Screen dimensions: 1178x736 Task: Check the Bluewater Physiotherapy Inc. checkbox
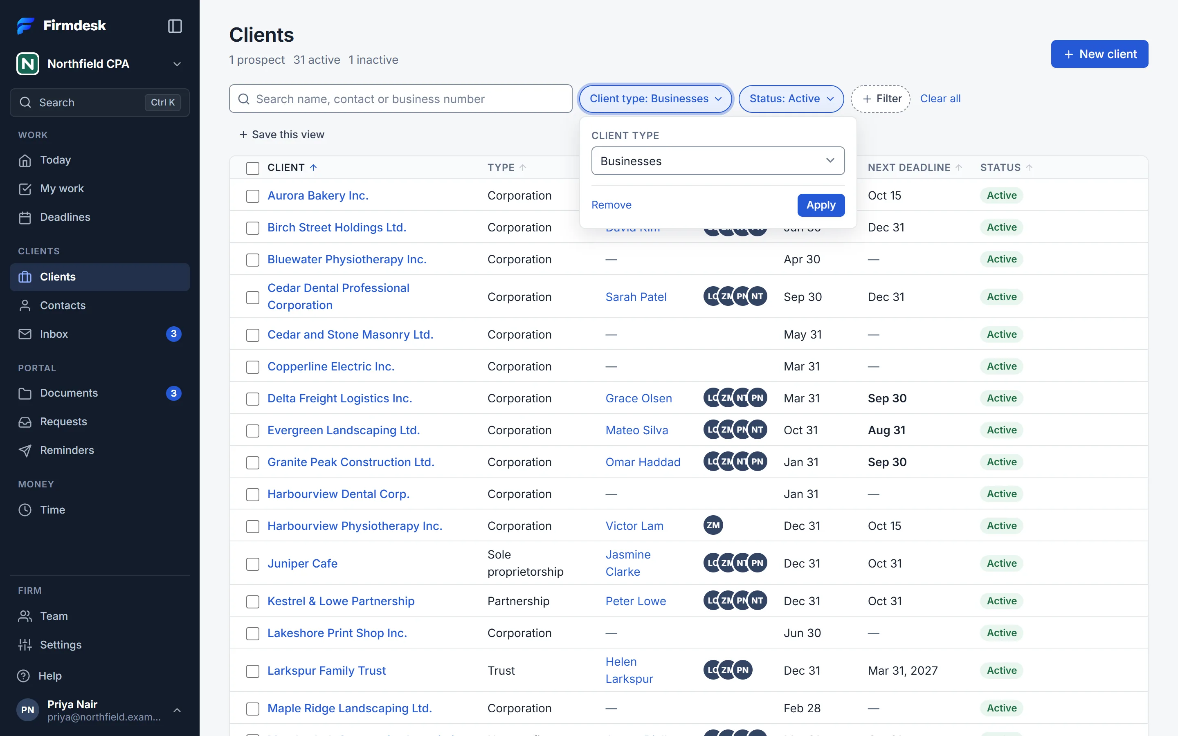[253, 260]
